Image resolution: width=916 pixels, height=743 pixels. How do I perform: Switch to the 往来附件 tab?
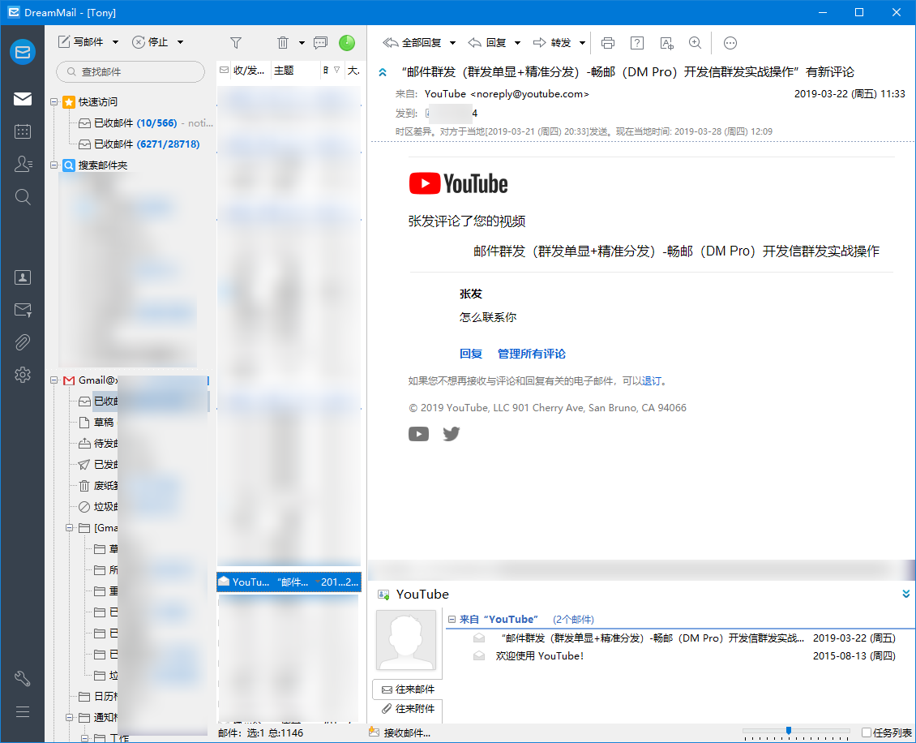[x=407, y=708]
